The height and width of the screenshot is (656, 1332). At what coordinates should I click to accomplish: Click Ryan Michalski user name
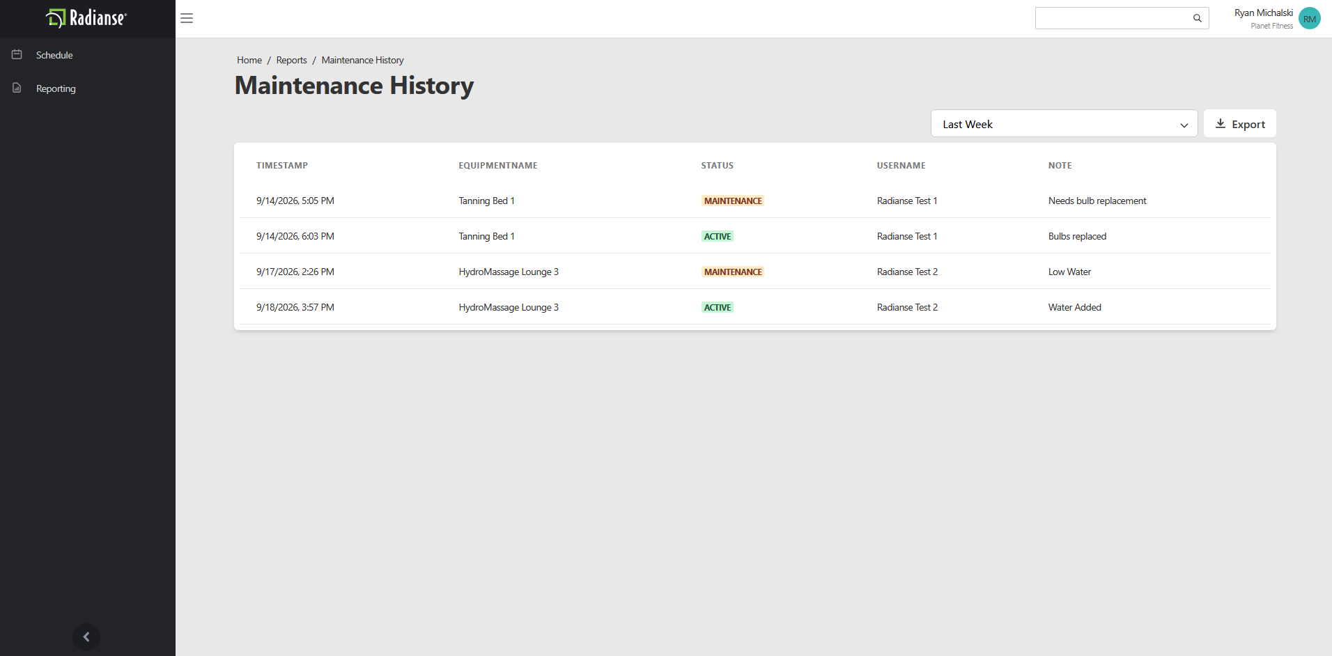tap(1263, 13)
